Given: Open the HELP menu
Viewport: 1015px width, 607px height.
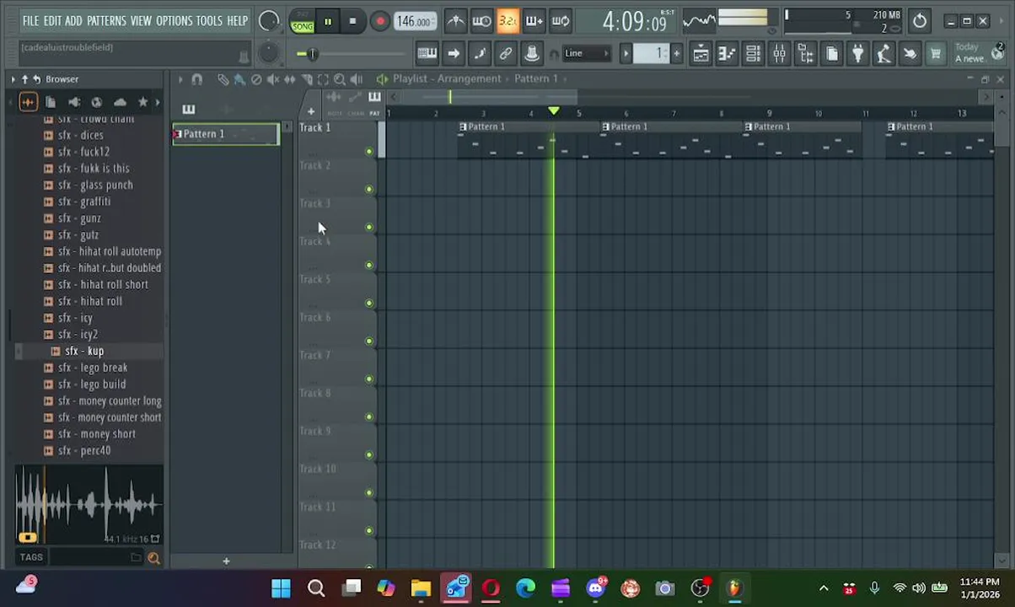Looking at the screenshot, I should [x=237, y=20].
